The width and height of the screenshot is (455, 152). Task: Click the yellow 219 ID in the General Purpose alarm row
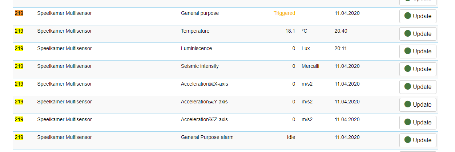point(19,137)
